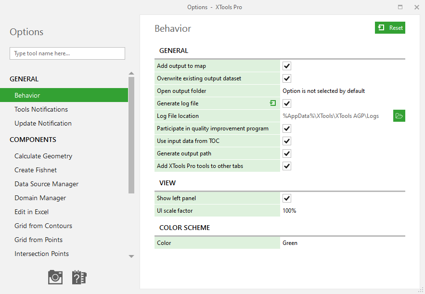
Task: Select Edit in Excel component
Action: (x=32, y=212)
